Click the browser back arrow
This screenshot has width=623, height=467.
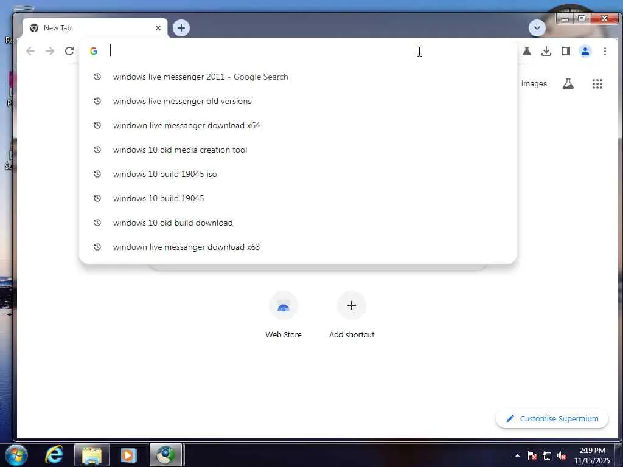(30, 51)
